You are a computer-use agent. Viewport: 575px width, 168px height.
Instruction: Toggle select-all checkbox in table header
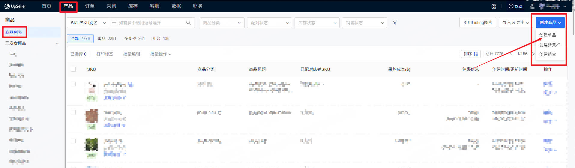73,69
